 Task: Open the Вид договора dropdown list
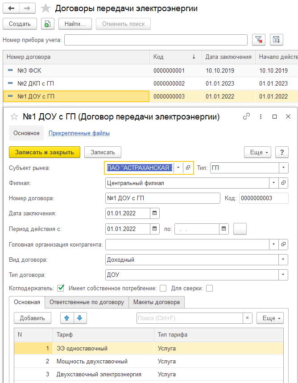[x=283, y=259]
